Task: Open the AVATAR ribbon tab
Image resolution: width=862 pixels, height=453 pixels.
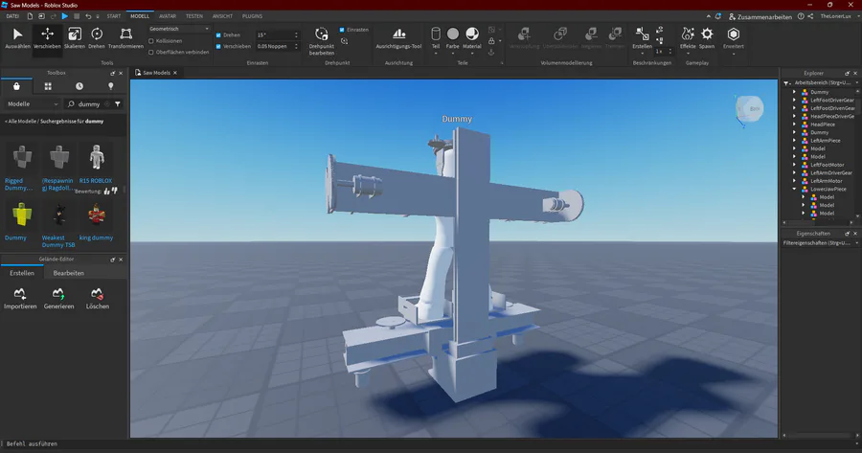Action: [x=168, y=16]
